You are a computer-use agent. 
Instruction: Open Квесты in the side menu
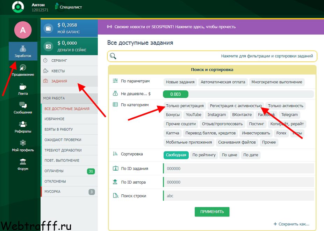coord(69,71)
